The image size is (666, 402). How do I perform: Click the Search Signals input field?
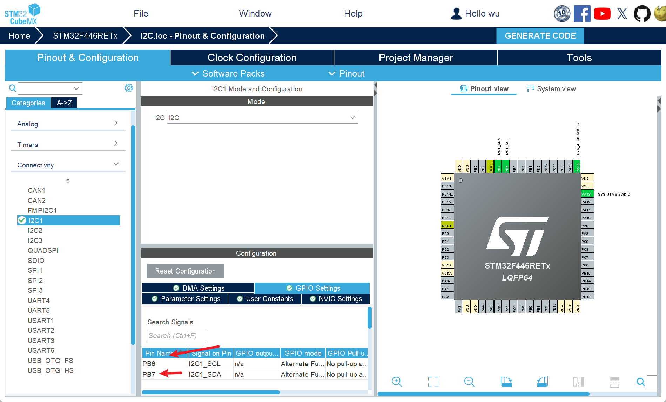176,336
